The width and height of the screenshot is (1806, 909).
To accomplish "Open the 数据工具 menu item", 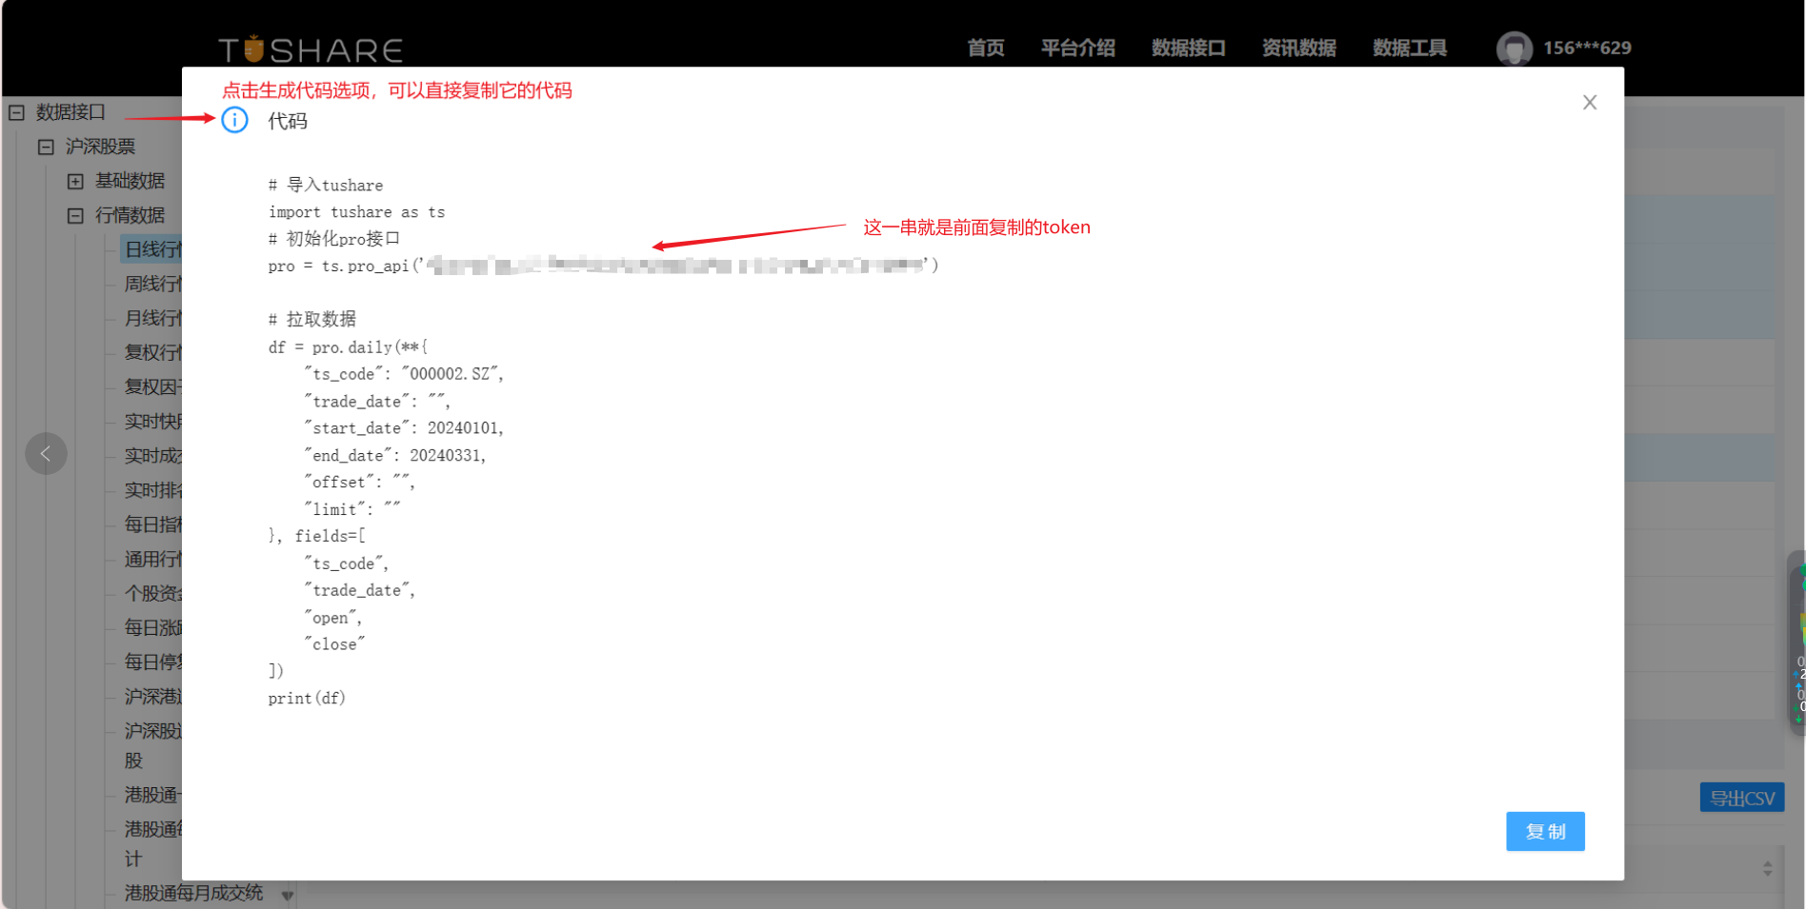I will [1409, 48].
